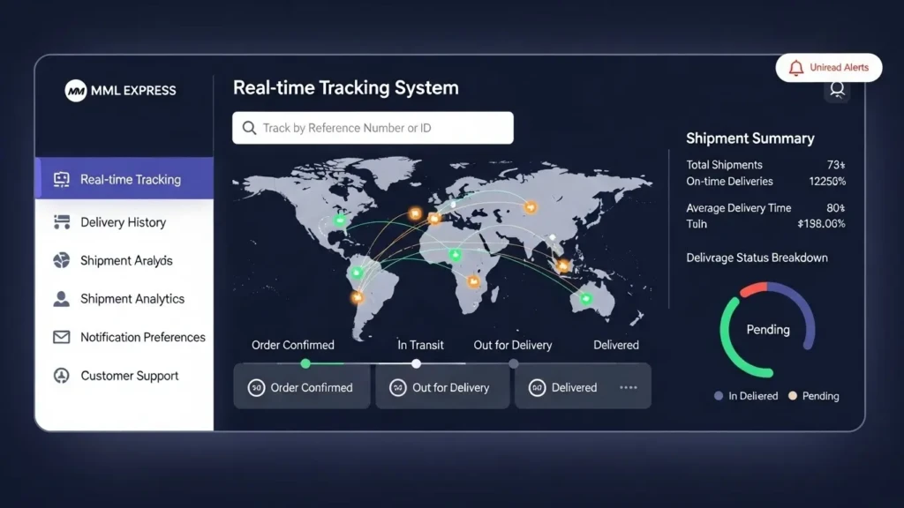Click the Delivery History truck icon
This screenshot has height=508, width=904.
pyautogui.click(x=62, y=221)
